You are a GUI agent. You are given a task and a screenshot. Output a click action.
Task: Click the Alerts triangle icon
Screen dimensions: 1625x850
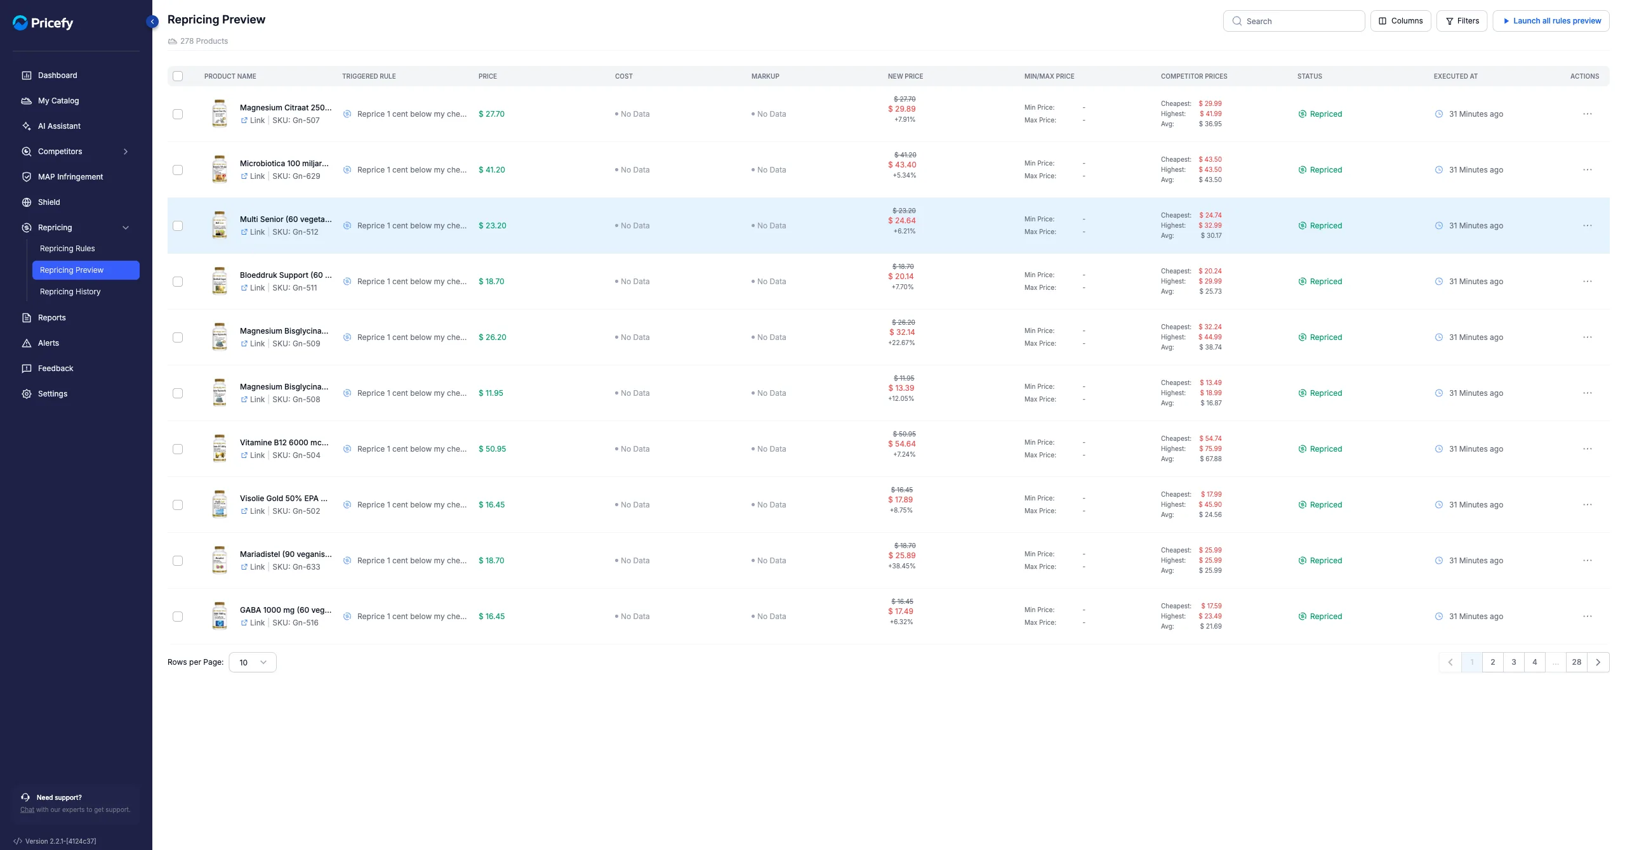[27, 343]
